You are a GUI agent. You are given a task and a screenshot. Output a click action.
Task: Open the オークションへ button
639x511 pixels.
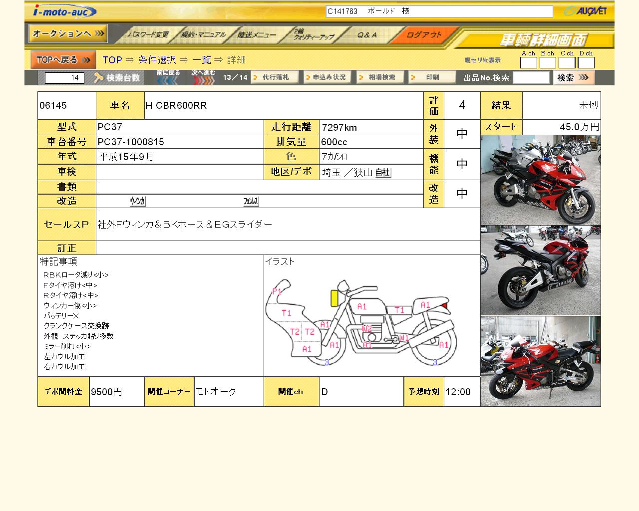coord(68,33)
